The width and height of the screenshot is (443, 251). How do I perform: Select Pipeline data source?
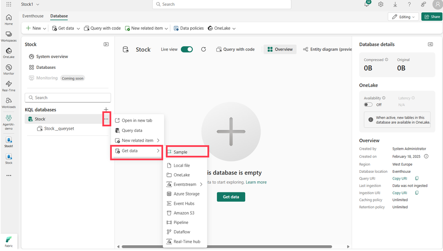185,223
